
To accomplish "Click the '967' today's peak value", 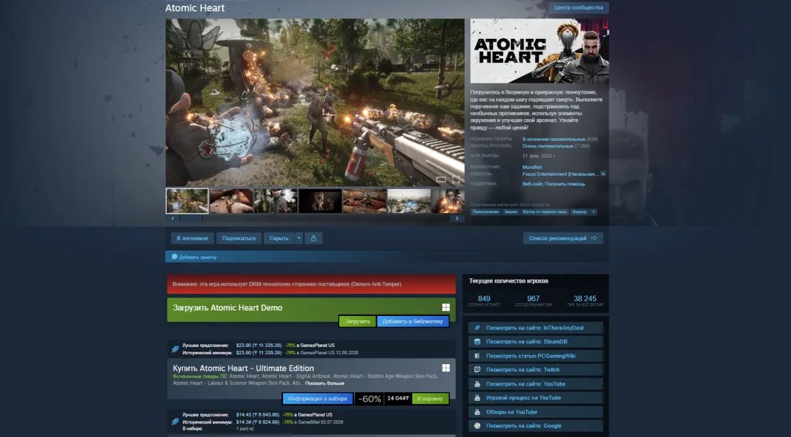I will click(533, 299).
